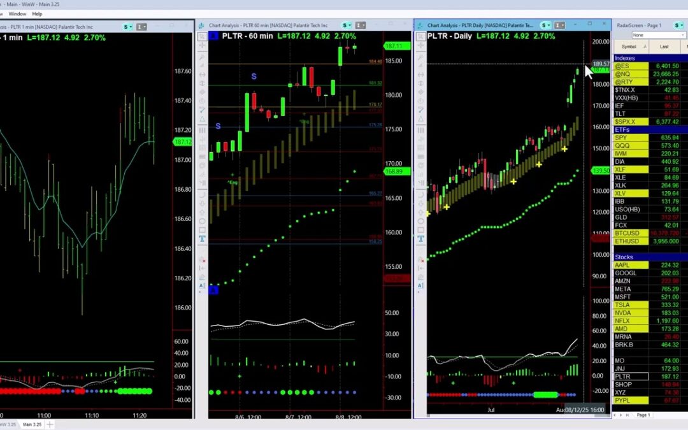The width and height of the screenshot is (688, 430).
Task: Select the text T tool in 60 min chart
Action: point(202,239)
